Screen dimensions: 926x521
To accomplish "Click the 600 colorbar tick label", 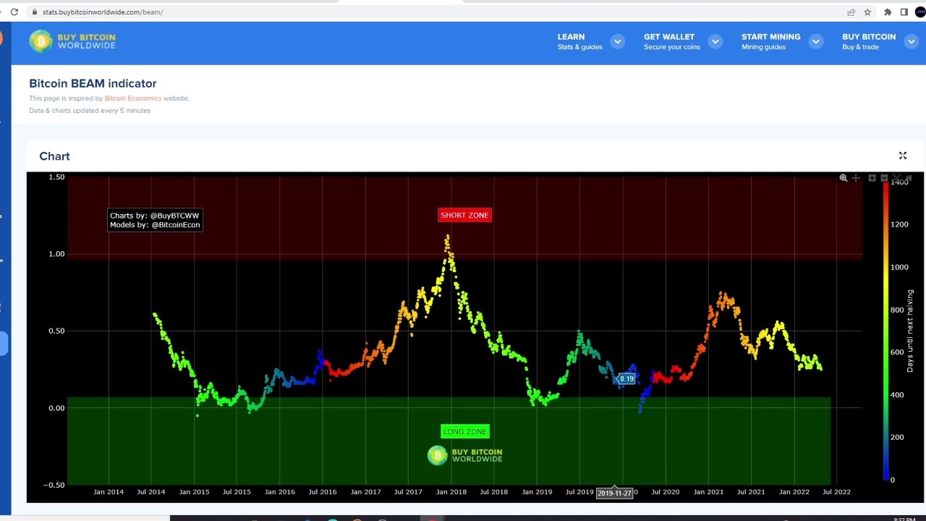I will pos(897,352).
